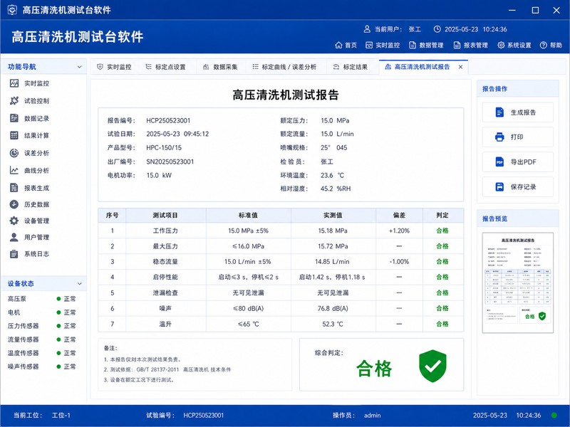
Task: Select the 试验控制 sidebar icon
Action: [x=14, y=100]
